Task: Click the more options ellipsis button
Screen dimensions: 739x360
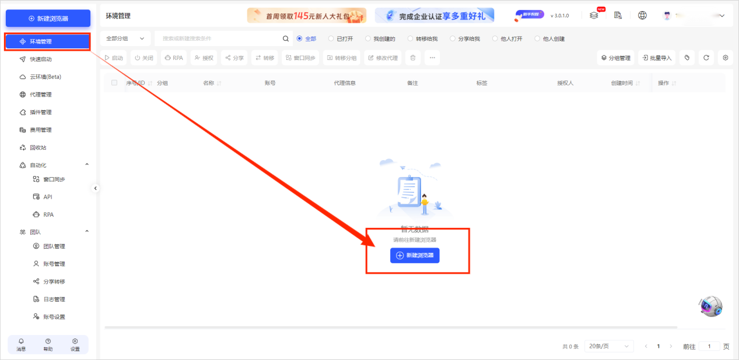Action: tap(432, 58)
